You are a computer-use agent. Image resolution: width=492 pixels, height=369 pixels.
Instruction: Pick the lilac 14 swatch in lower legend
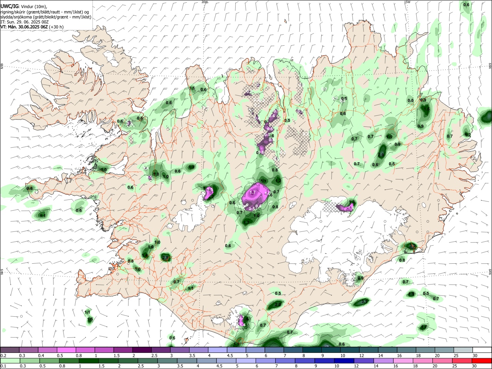point(384,361)
